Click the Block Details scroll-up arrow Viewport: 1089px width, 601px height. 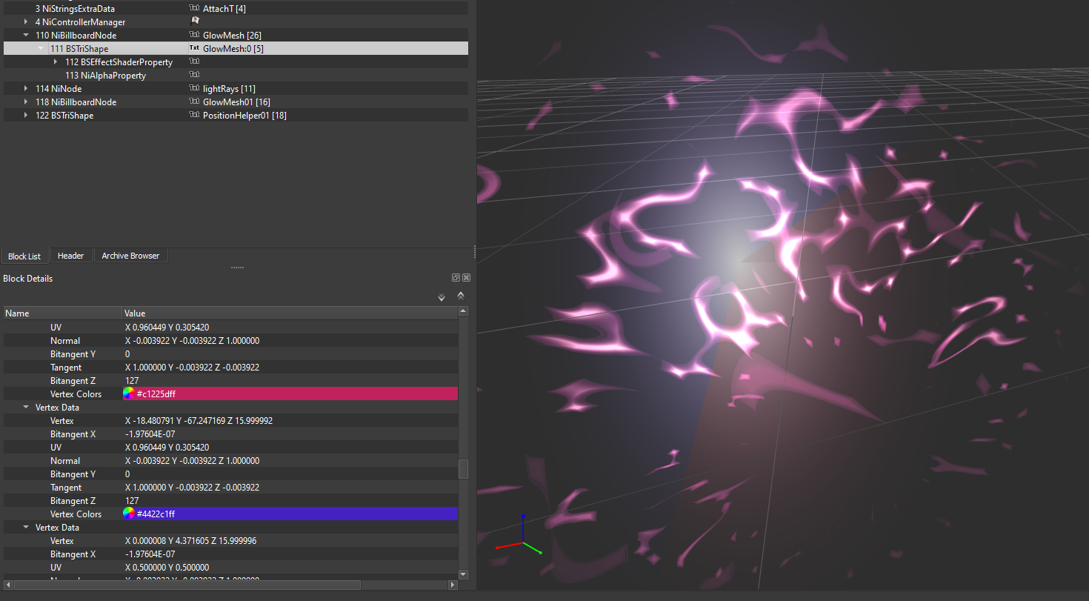(x=463, y=312)
